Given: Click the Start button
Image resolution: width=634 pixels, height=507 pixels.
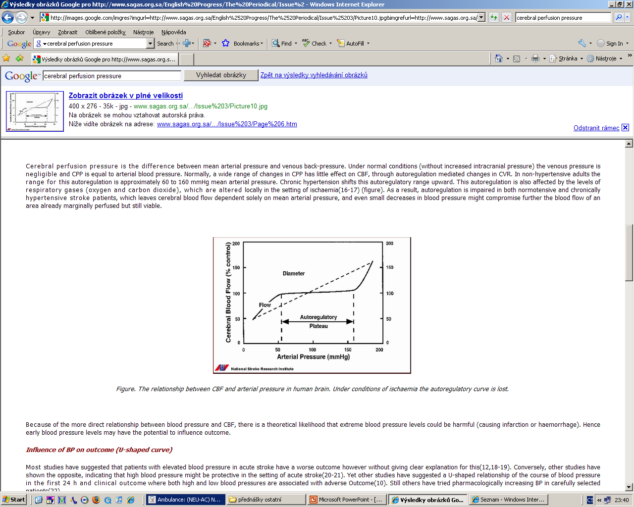Looking at the screenshot, I should coord(13,500).
